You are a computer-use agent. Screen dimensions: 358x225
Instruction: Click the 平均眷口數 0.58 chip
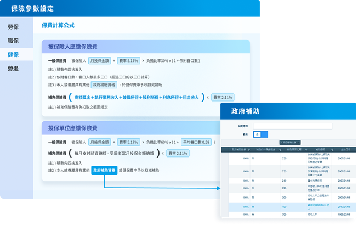coord(196,142)
